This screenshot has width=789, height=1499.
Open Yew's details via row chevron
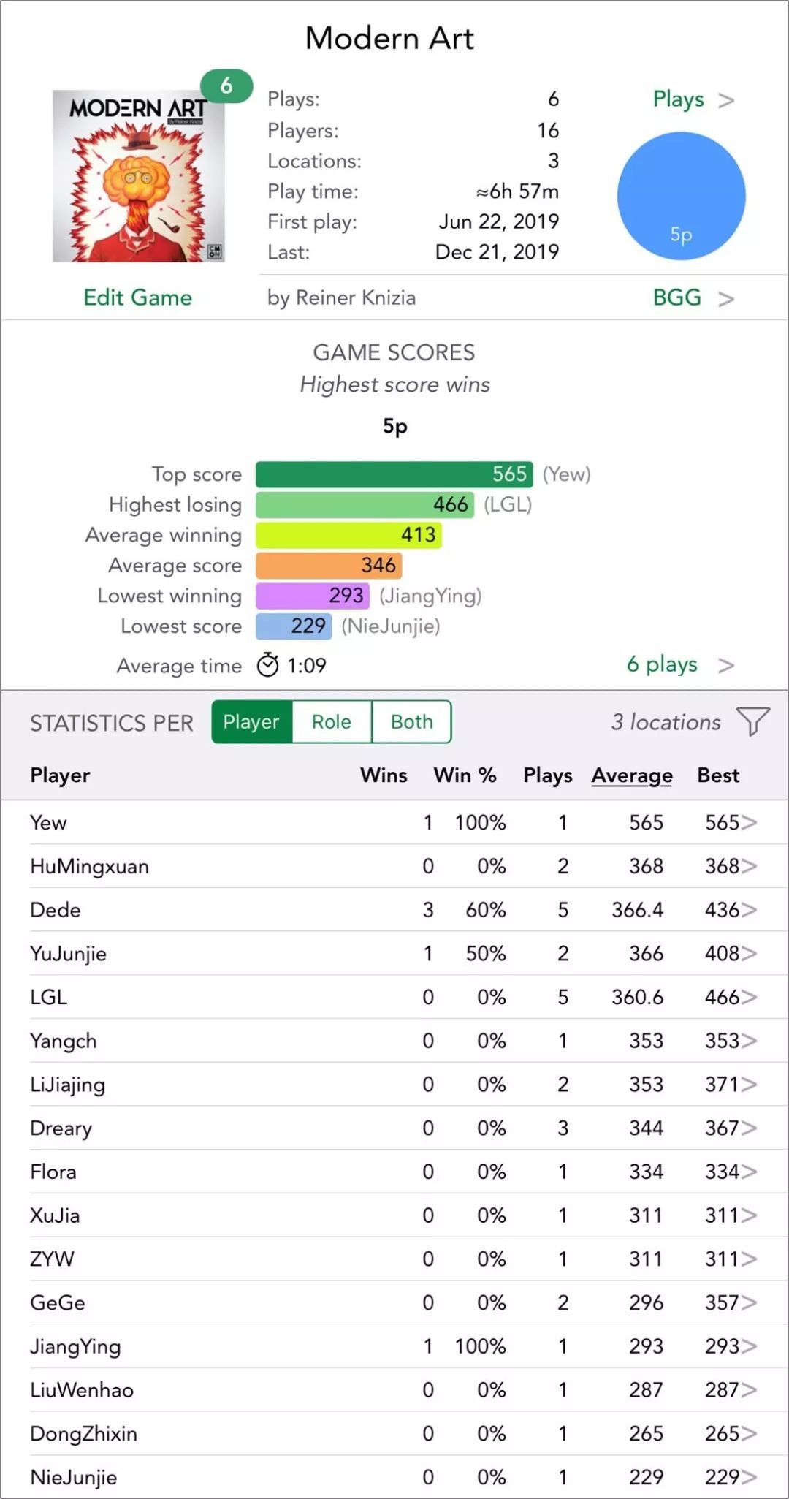(x=749, y=823)
